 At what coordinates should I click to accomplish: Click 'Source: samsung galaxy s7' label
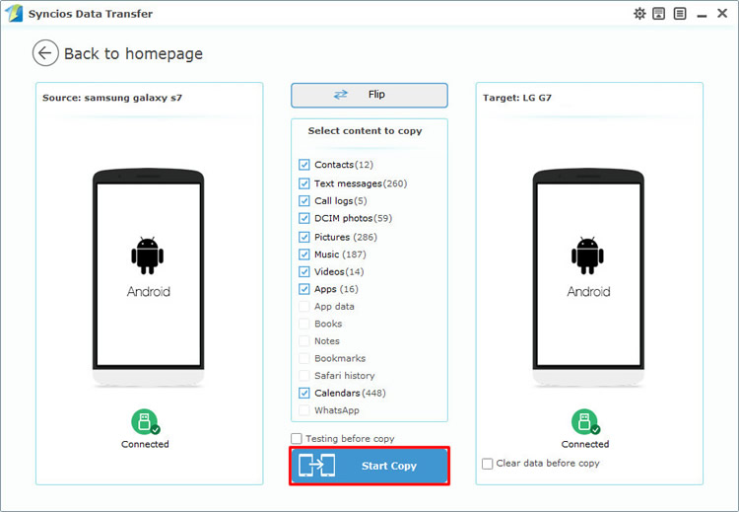(x=112, y=98)
